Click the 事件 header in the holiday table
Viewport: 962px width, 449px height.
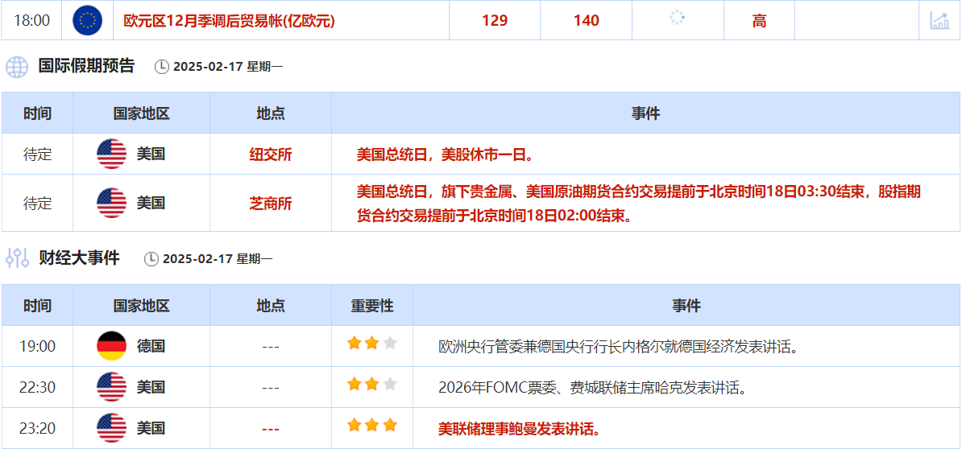[x=646, y=113]
